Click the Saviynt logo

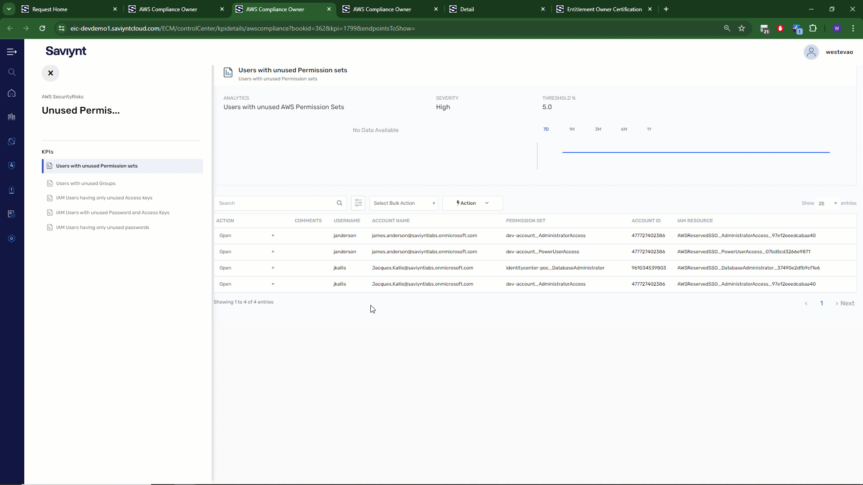click(66, 51)
